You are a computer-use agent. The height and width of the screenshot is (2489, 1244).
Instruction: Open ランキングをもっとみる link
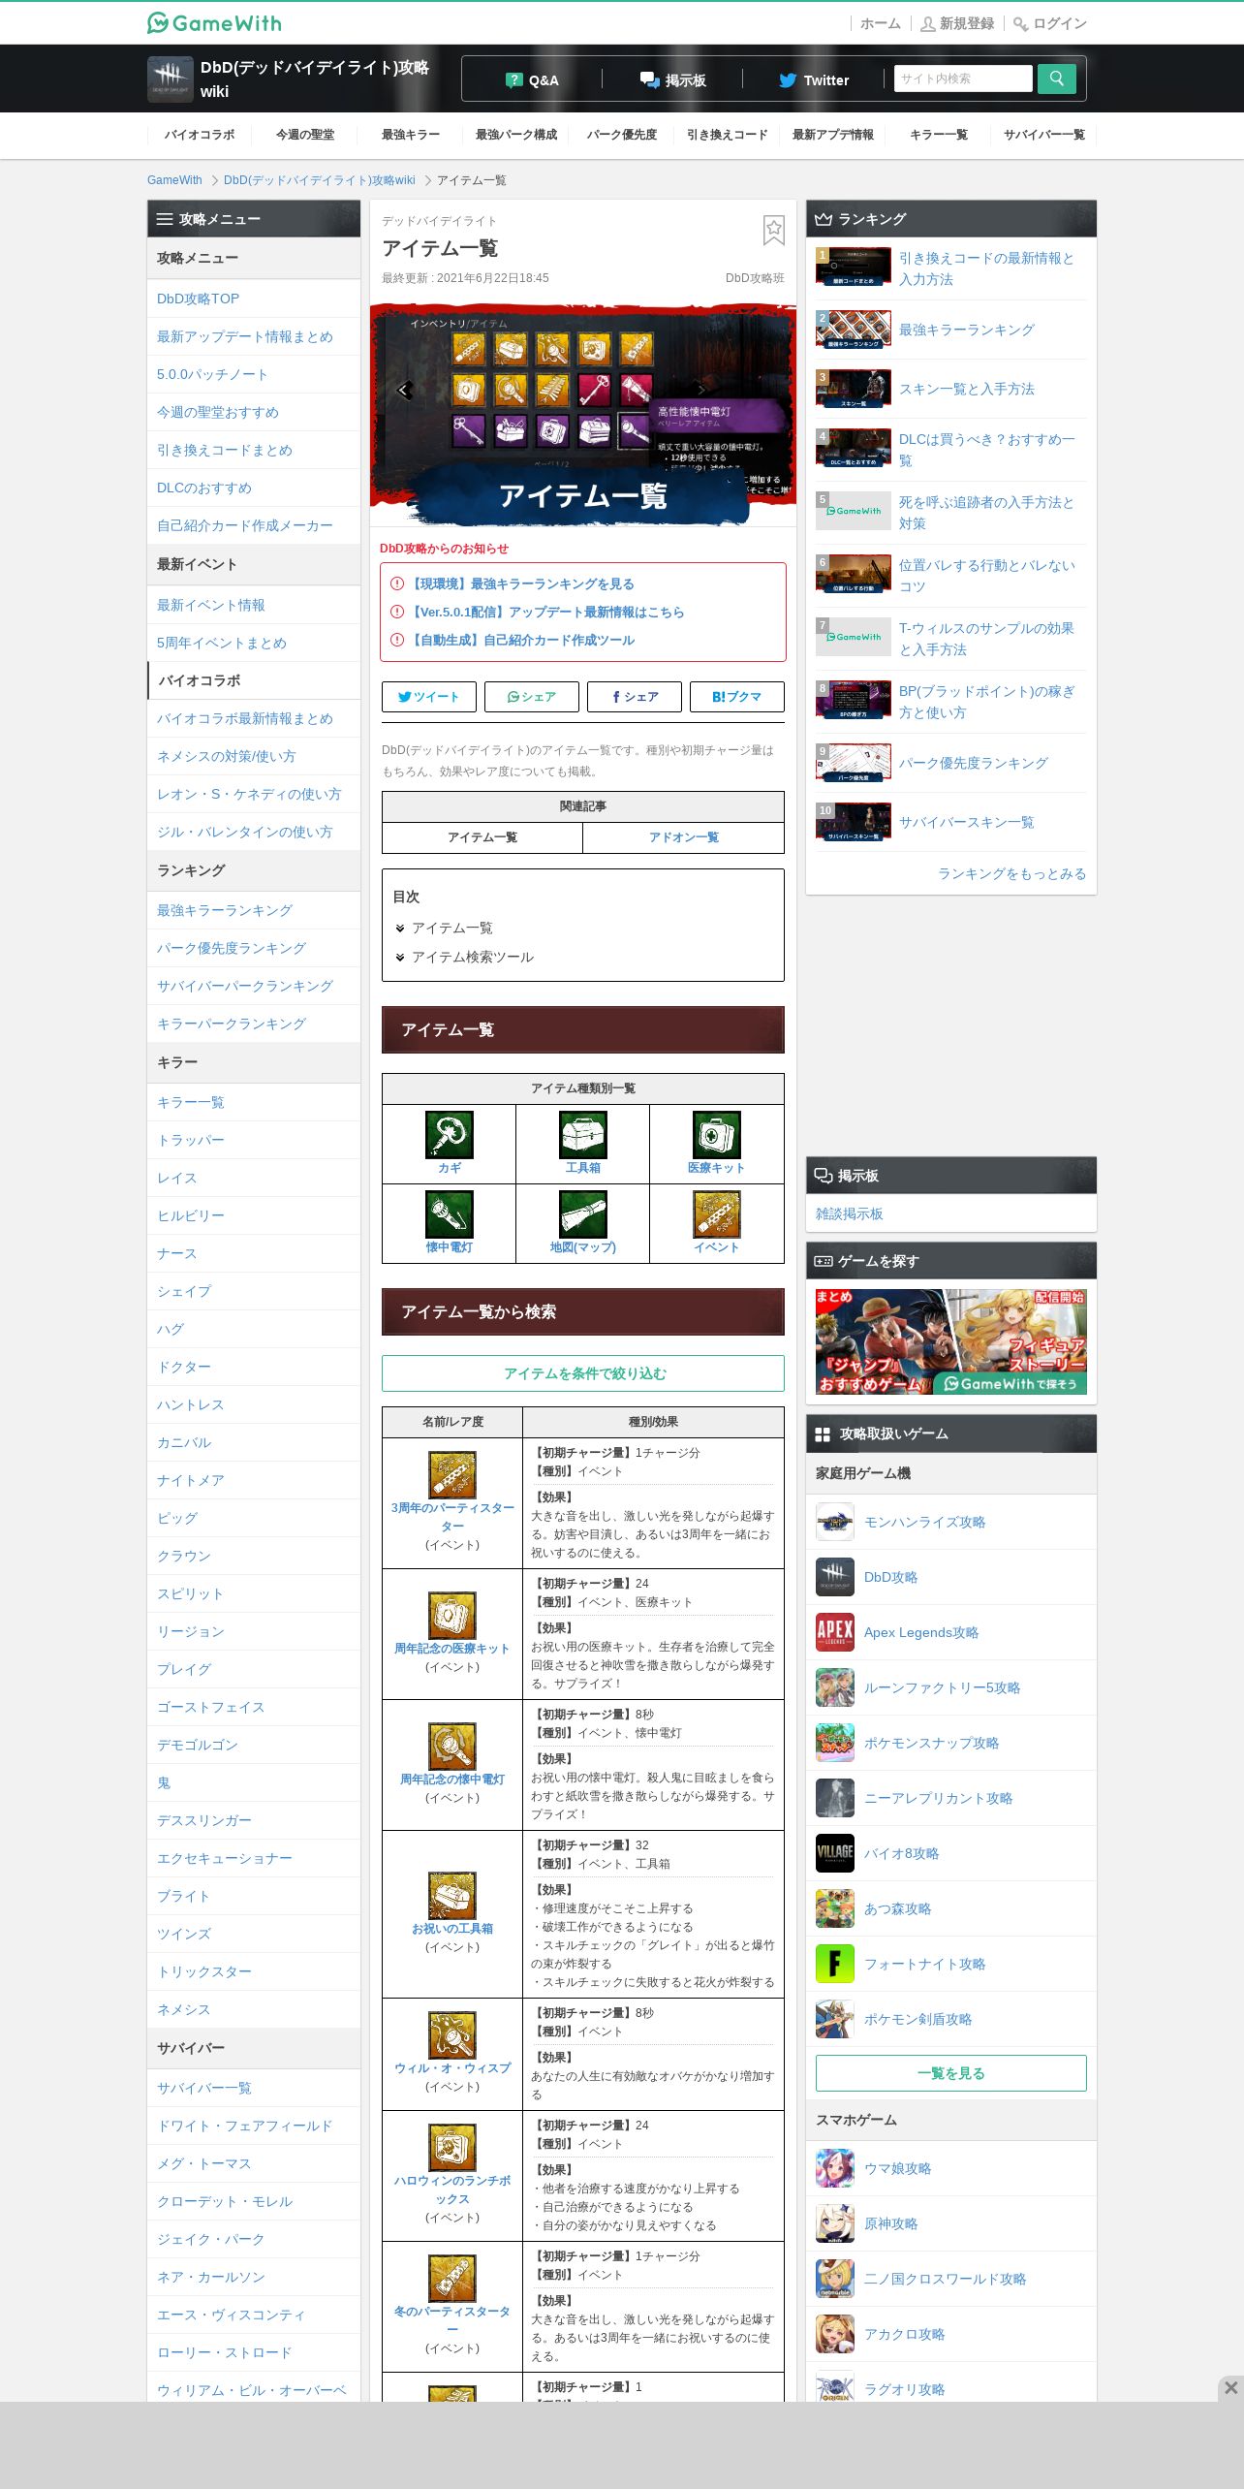pos(1011,873)
